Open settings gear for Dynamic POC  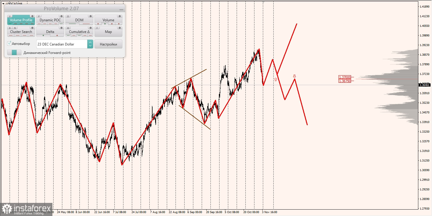point(61,16)
